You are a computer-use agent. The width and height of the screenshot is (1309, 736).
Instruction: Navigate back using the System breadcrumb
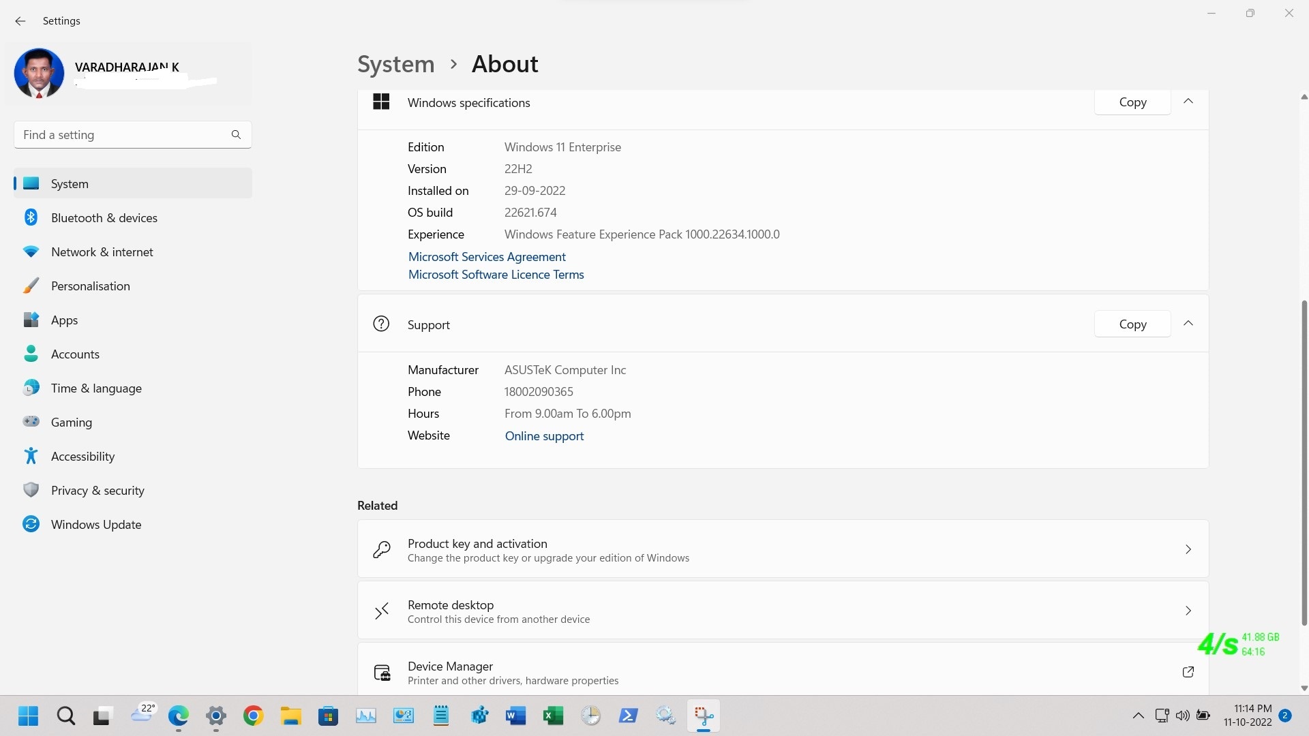click(395, 63)
